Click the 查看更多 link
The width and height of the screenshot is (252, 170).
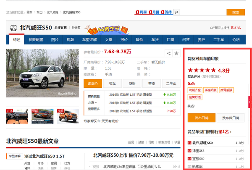click(94, 109)
